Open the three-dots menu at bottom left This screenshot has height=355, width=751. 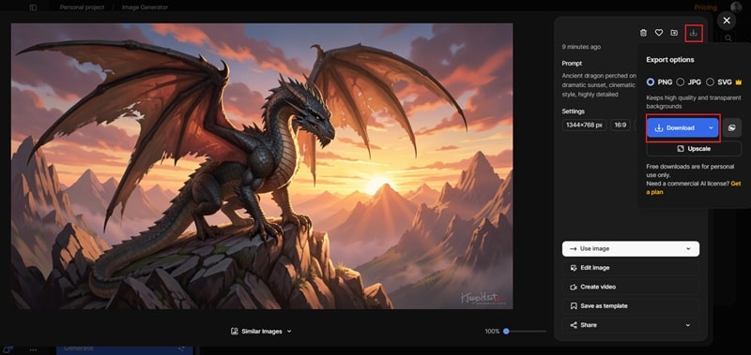33,349
